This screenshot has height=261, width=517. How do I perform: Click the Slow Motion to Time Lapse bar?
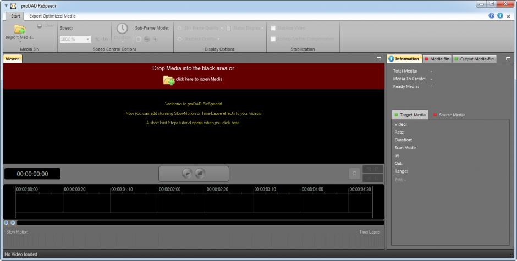click(x=193, y=239)
